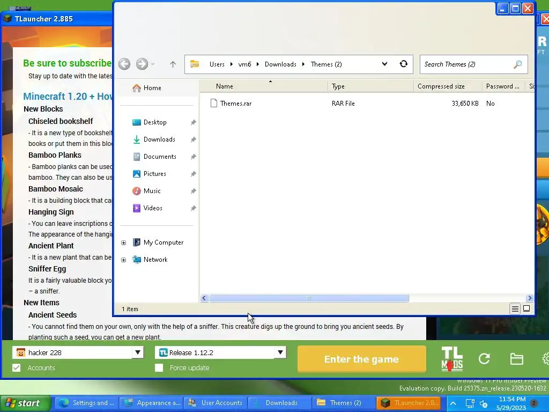This screenshot has height=412, width=549.
Task: Refresh the Themes (2) folder view
Action: (x=403, y=64)
